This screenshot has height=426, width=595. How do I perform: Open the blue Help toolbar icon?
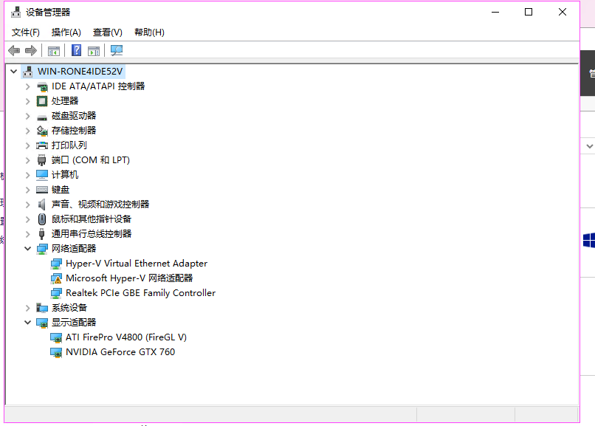(x=76, y=50)
